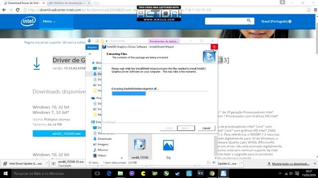Open the Action Center notification icon
Viewport: 318px width, 178px height.
pos(297,174)
